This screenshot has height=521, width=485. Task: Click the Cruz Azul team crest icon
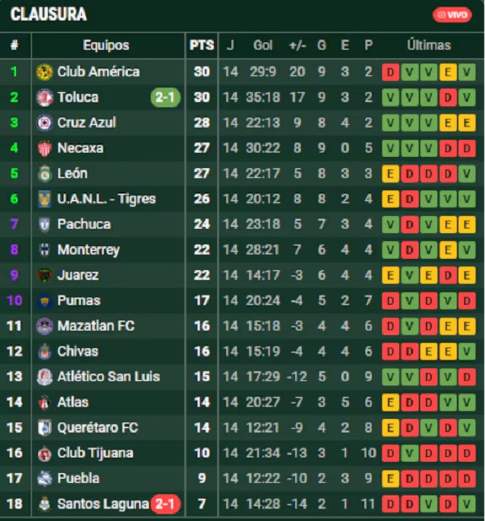(44, 123)
